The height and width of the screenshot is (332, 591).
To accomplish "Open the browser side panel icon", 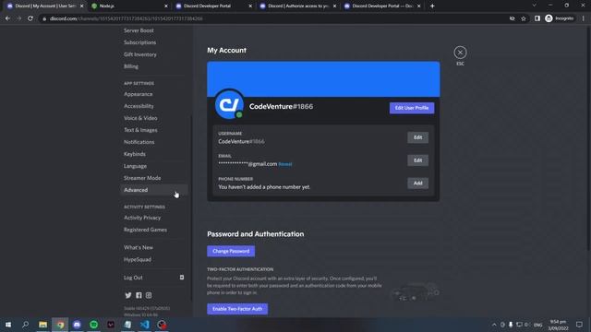I will pyautogui.click(x=537, y=18).
